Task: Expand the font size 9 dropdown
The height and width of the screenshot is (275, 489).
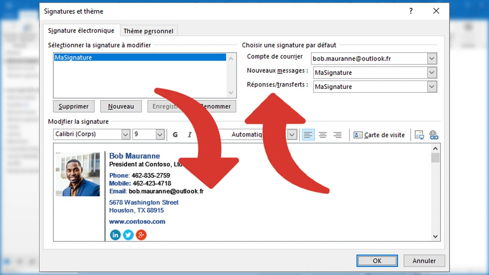Action: [160, 134]
